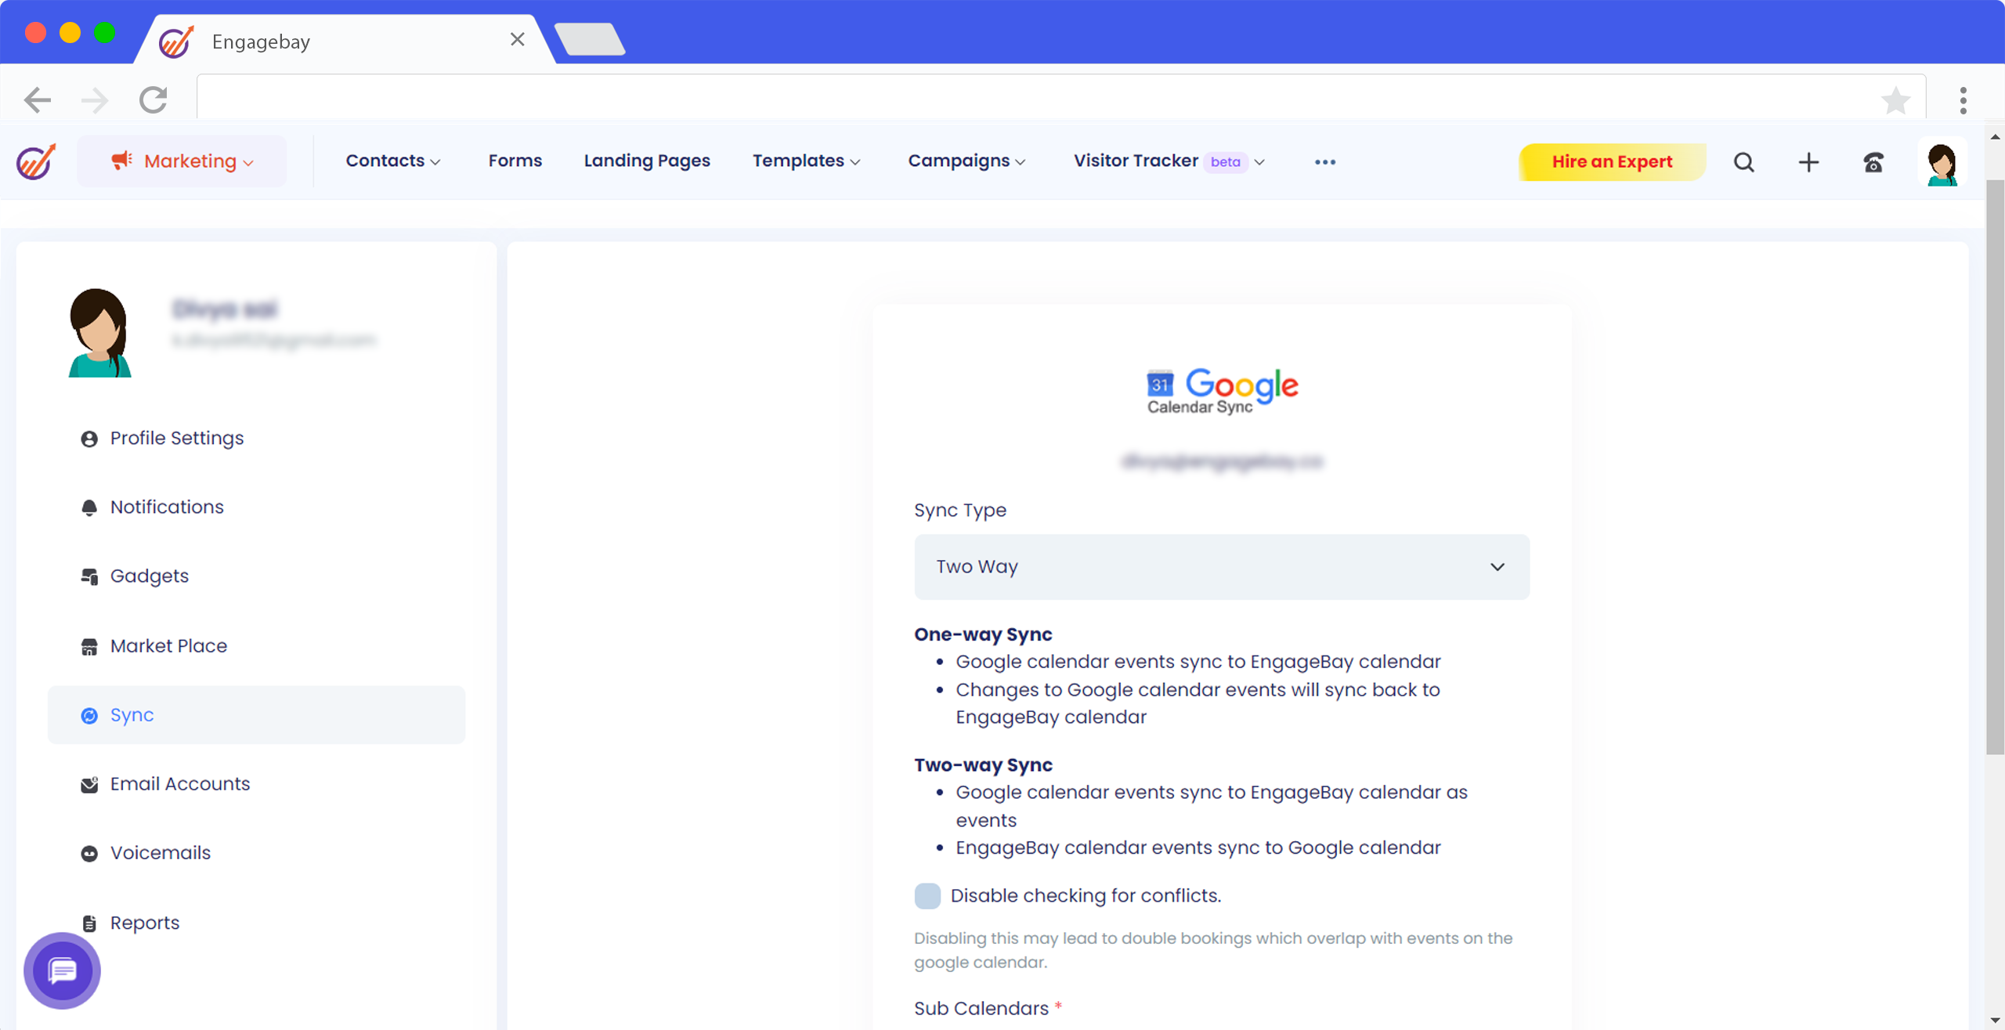Open the Sync Type Two Way dropdown

(x=1222, y=566)
